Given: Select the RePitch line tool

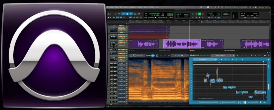Looking at the screenshot, I should [x=229, y=59].
